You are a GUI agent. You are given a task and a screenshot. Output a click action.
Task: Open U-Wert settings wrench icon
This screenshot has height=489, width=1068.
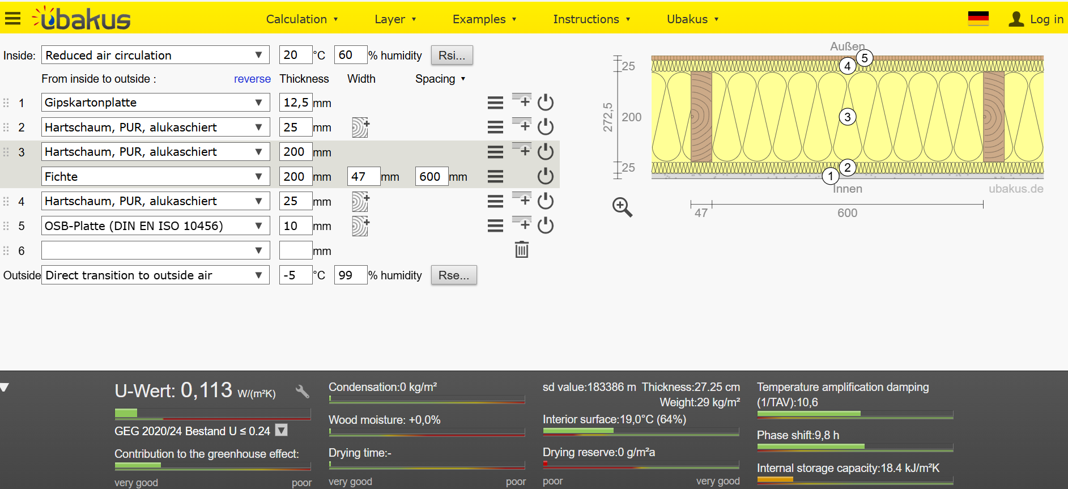[302, 391]
